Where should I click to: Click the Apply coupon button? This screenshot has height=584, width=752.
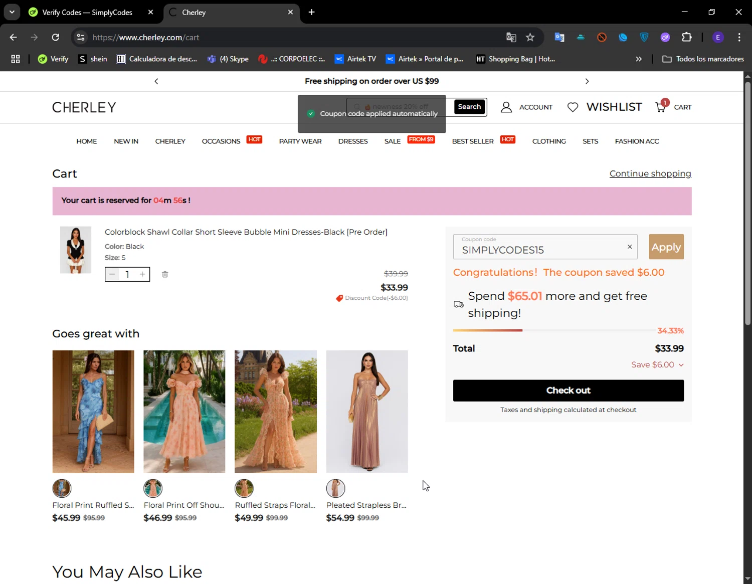coord(666,247)
